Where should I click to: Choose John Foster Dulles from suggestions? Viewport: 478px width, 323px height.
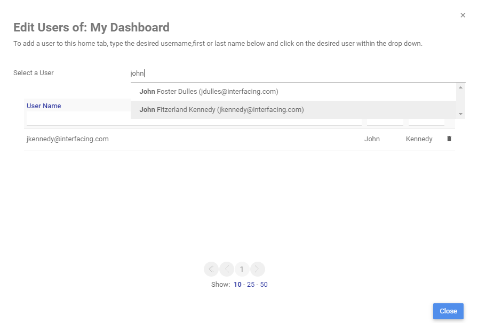(209, 92)
